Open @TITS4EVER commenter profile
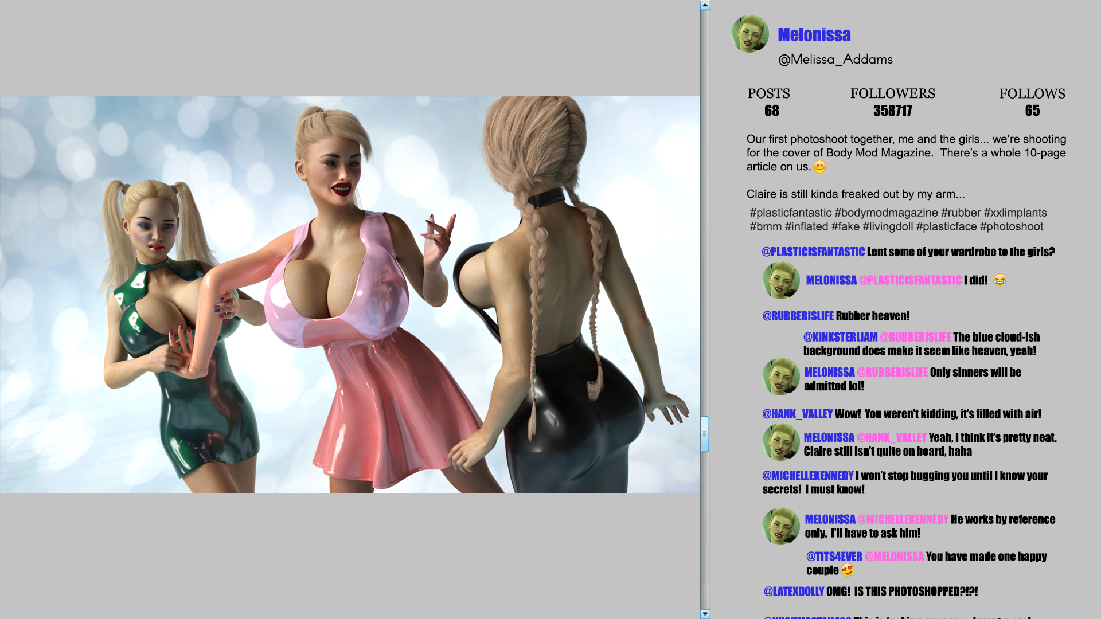 tap(834, 557)
